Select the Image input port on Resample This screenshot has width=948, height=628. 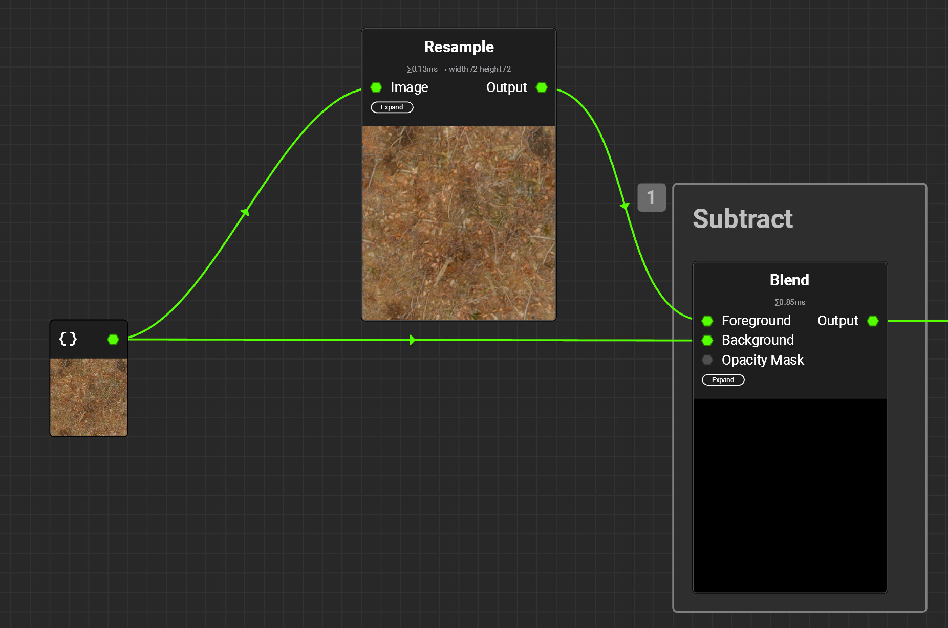tap(376, 87)
